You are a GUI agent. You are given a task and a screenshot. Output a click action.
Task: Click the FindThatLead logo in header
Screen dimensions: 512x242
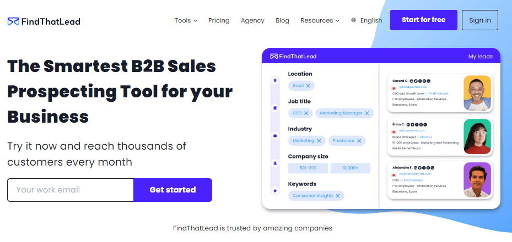(44, 21)
